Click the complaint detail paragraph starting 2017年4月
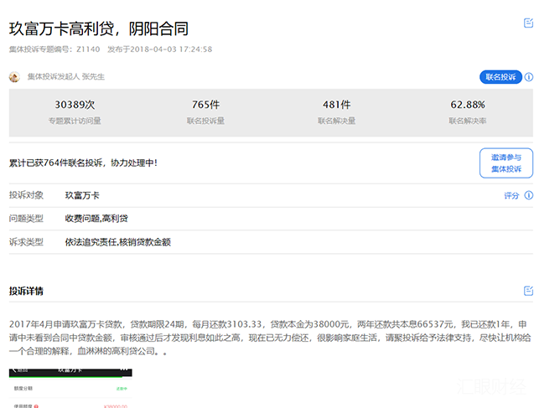 click(x=270, y=338)
